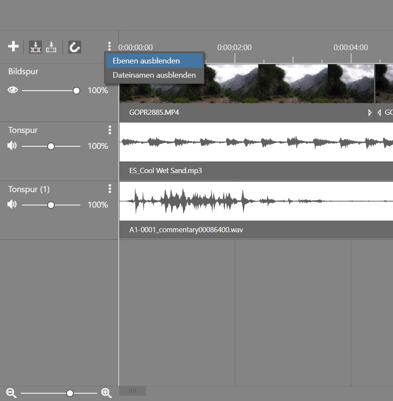Mute the Tonspur (1) track via its speaker icon
This screenshot has height=401, width=393.
[12, 205]
